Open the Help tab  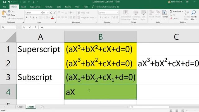click(86, 7)
